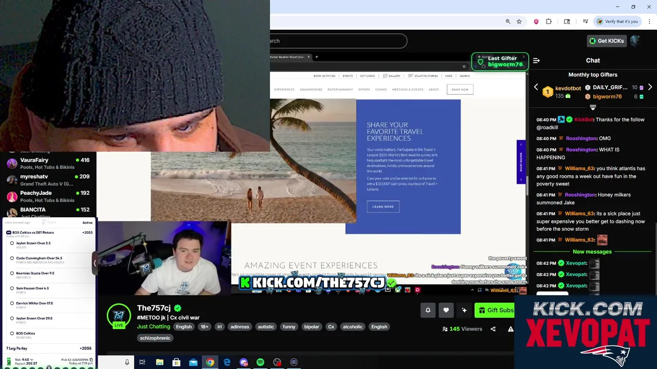Viewport: 657px width, 369px height.
Task: Click LEARN MORE on the travel card
Action: 383,207
